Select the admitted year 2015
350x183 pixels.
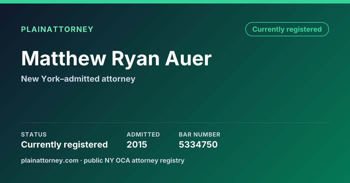click(x=137, y=145)
